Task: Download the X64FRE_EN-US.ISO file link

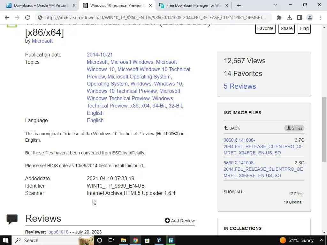Action: (x=263, y=146)
